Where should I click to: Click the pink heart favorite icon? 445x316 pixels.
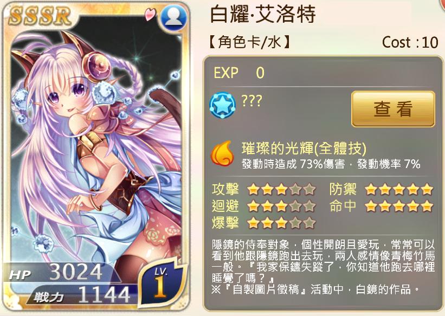tap(150, 14)
